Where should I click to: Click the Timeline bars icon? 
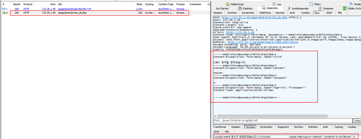(351, 4)
